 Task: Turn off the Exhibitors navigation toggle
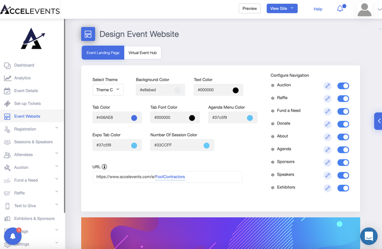click(343, 188)
